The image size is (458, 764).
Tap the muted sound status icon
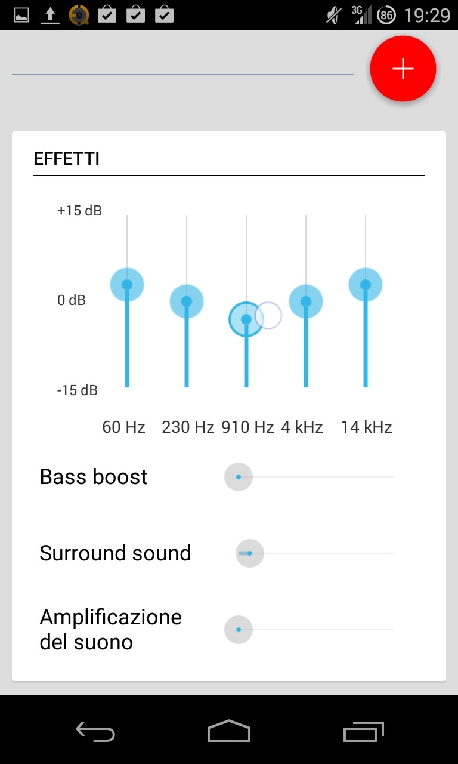(x=334, y=15)
